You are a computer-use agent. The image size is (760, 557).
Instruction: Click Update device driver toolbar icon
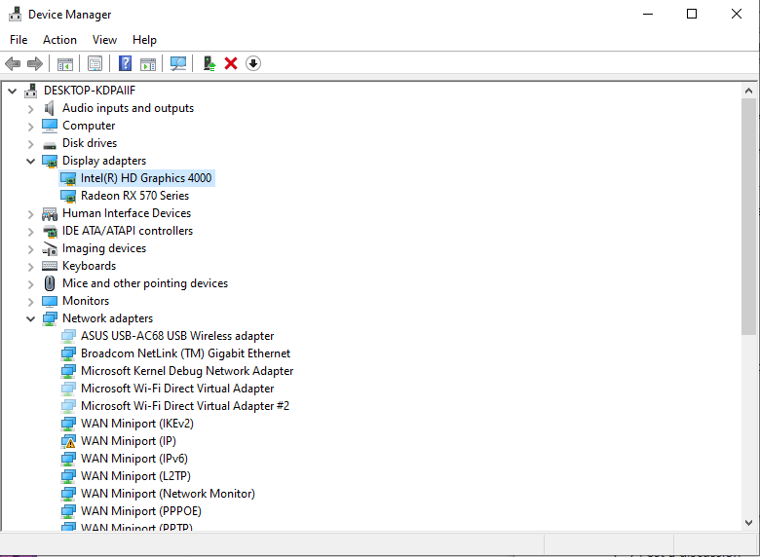(209, 63)
